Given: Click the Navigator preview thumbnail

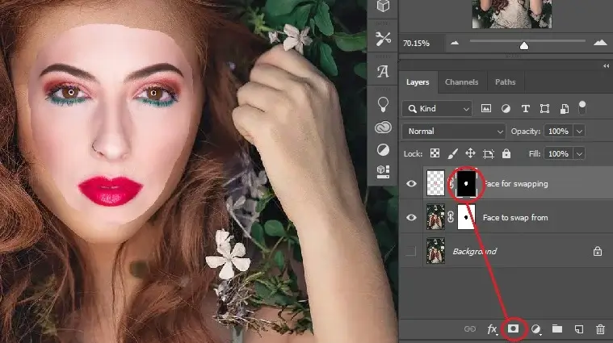Looking at the screenshot, I should point(512,14).
